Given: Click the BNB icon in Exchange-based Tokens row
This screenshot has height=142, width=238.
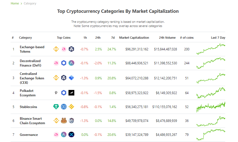Looking at the screenshot, I should pos(56,49).
